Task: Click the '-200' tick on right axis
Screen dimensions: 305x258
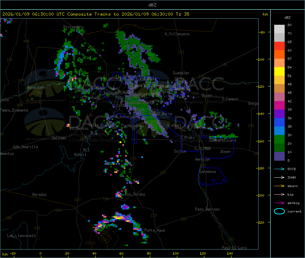Action: tap(260, 195)
